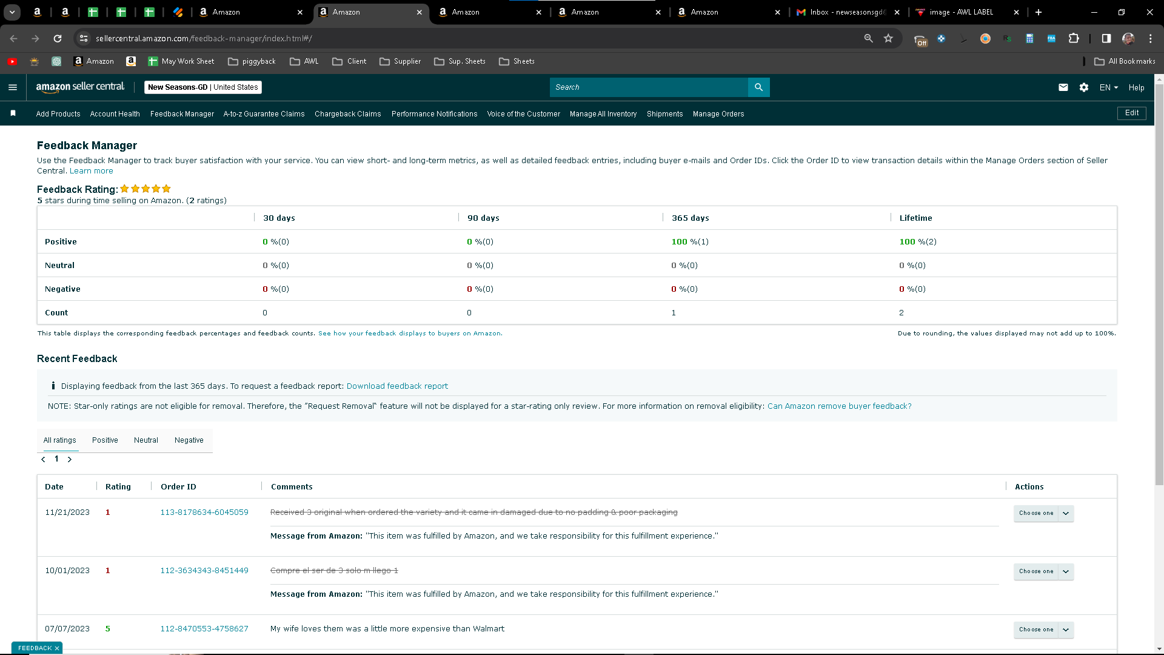Switch to the Negative feedback tab
The image size is (1164, 655).
189,440
